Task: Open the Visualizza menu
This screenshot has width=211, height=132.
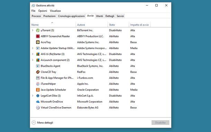Action: click(55, 11)
